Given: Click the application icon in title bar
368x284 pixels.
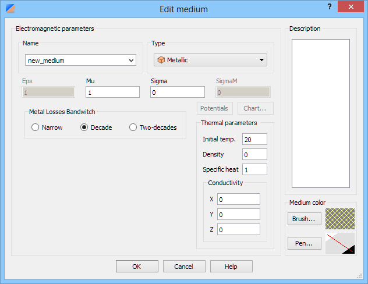Looking at the screenshot, I should [10, 8].
